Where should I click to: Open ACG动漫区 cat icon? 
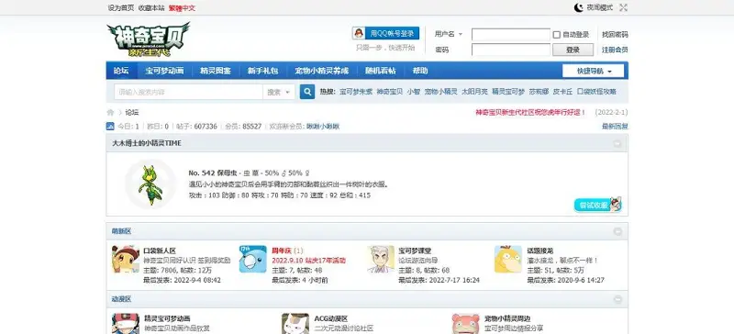pyautogui.click(x=295, y=324)
